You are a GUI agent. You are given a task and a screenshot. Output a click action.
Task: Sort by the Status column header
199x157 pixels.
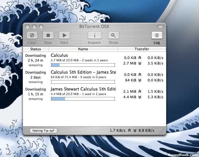point(36,49)
